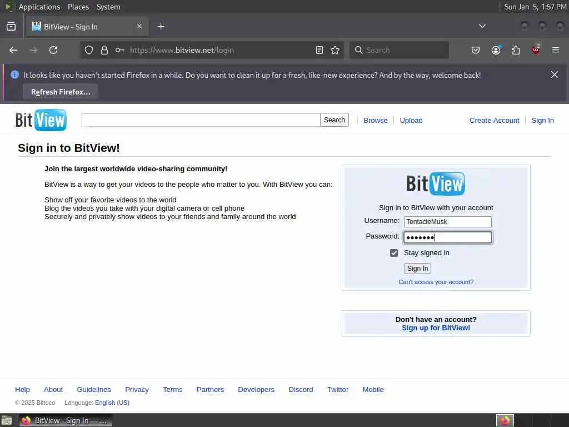The width and height of the screenshot is (569, 427).
Task: Focus the BitView search text field
Action: click(x=201, y=120)
